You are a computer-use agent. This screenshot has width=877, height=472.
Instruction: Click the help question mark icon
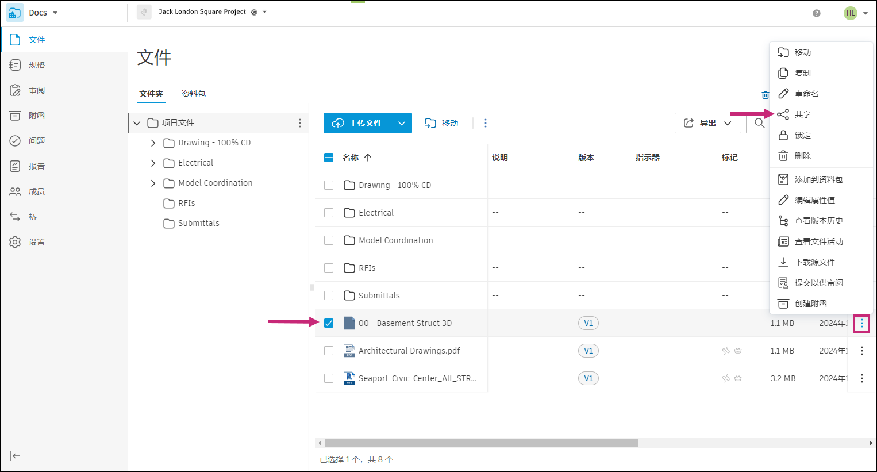click(x=817, y=13)
